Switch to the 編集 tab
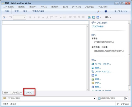Image resolution: width=132 pixels, height=107 pixels. [6, 93]
